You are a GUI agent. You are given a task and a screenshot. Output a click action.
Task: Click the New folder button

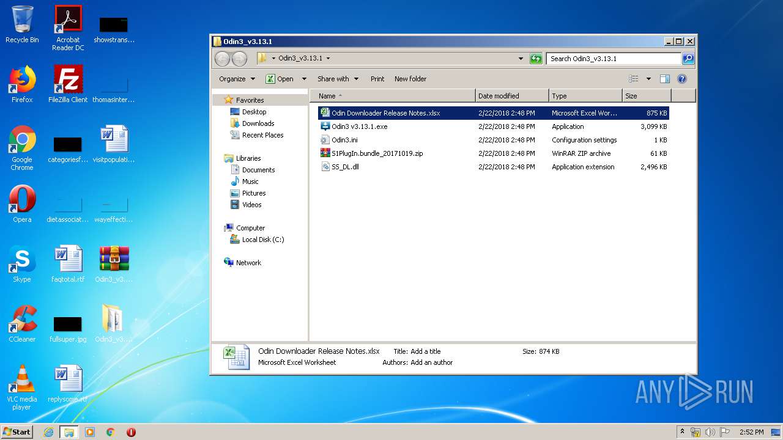pos(410,79)
